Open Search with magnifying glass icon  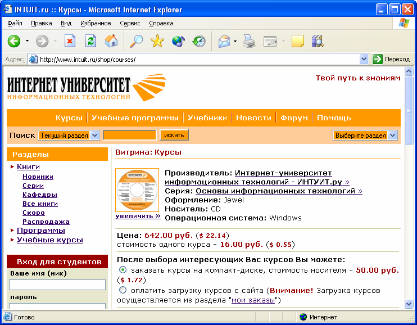pos(136,41)
